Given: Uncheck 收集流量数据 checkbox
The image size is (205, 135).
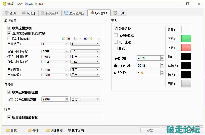Looking at the screenshot, I should point(9,28).
